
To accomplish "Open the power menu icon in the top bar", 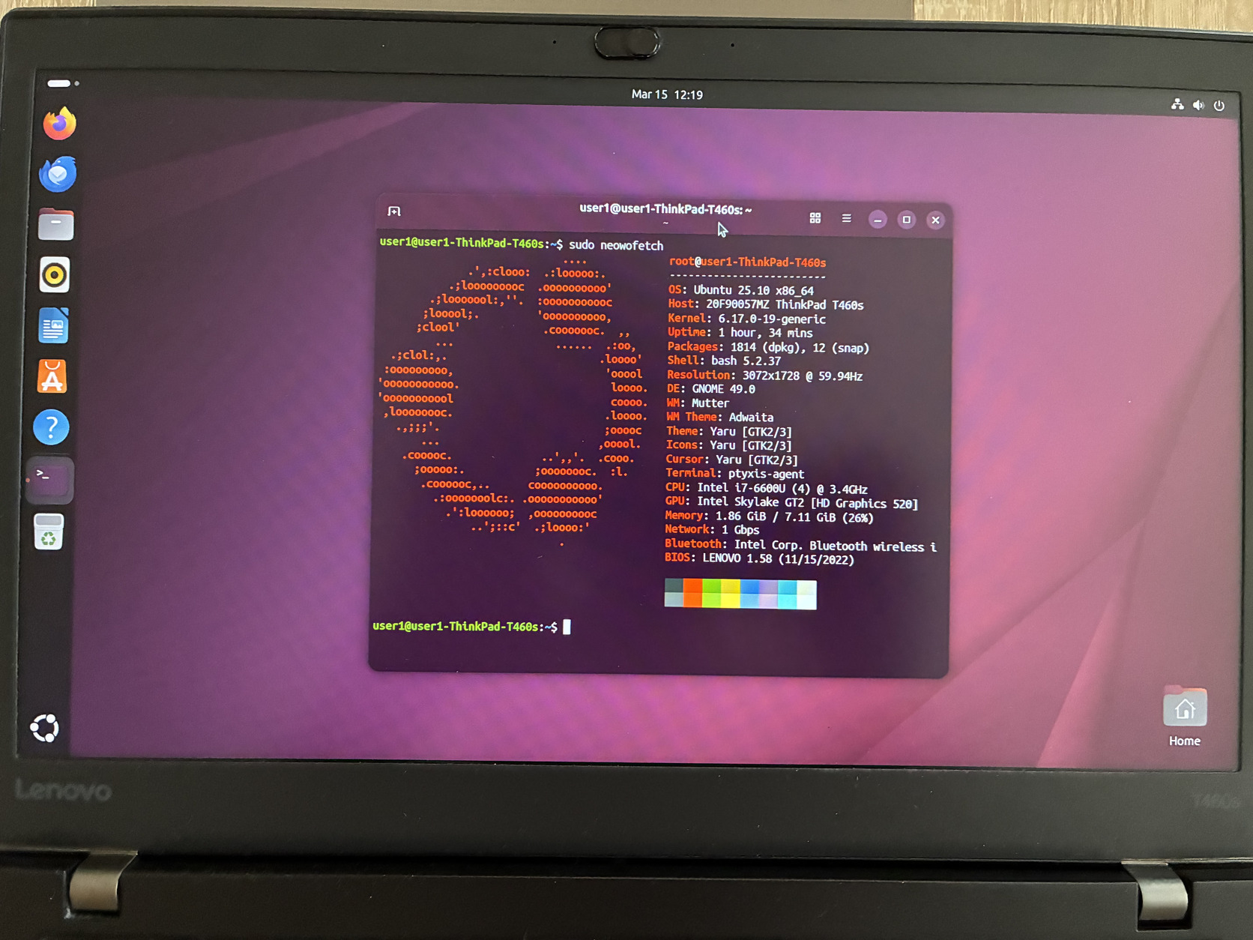I will click(x=1219, y=106).
